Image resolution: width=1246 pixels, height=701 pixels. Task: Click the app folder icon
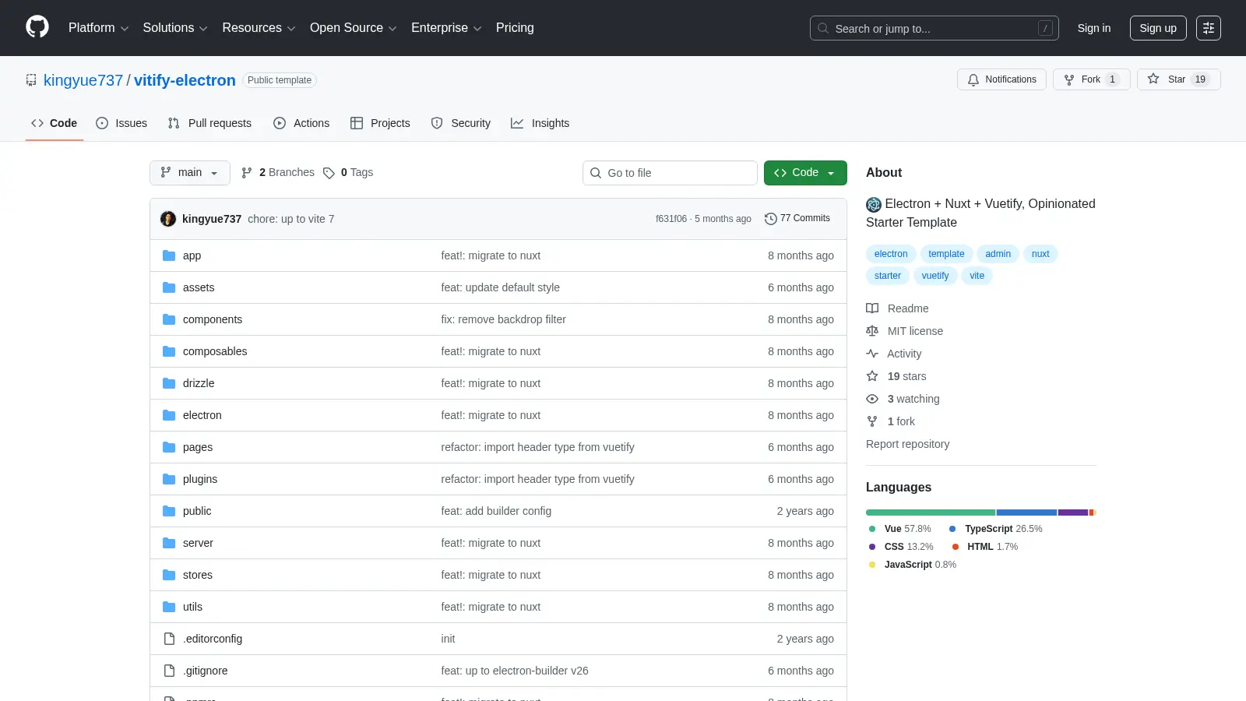169,255
